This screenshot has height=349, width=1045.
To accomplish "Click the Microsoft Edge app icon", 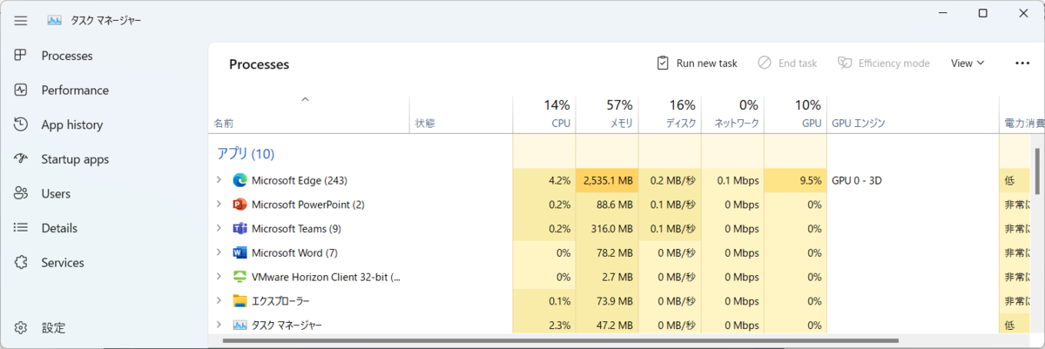I will click(240, 180).
